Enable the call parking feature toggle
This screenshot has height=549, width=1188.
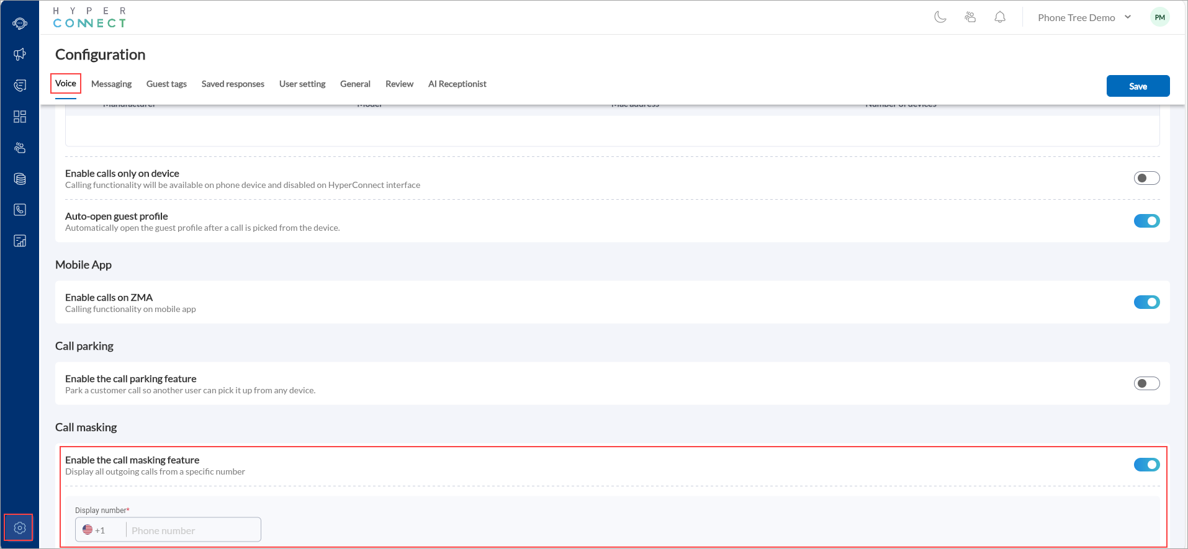pyautogui.click(x=1146, y=383)
